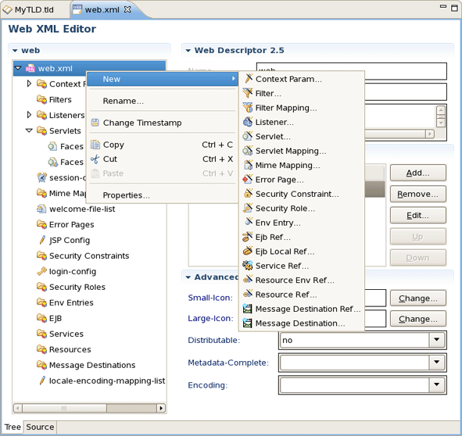
Task: Switch to the Source tab
Action: pos(40,427)
